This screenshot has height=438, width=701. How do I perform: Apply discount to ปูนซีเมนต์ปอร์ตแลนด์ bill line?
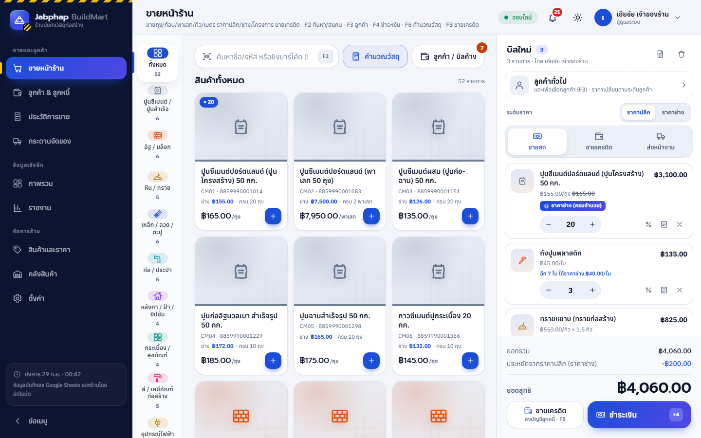click(648, 224)
